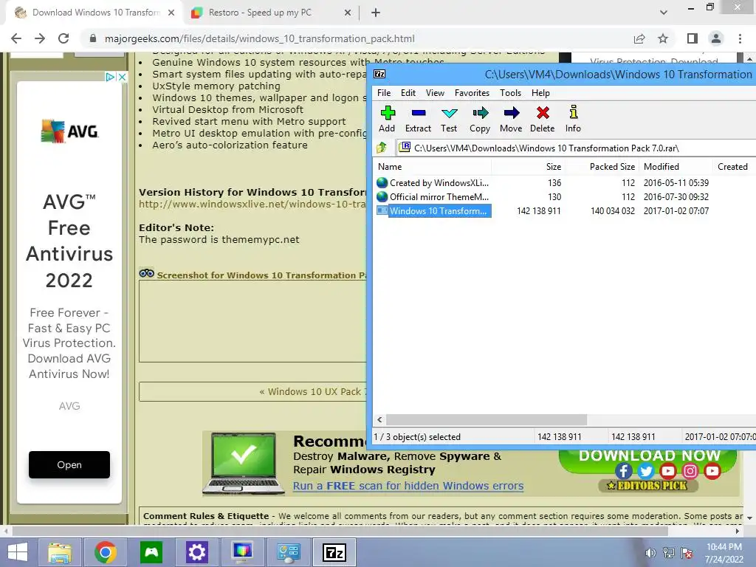Open MajorGeeks Facebook icon
The image size is (756, 567).
623,470
